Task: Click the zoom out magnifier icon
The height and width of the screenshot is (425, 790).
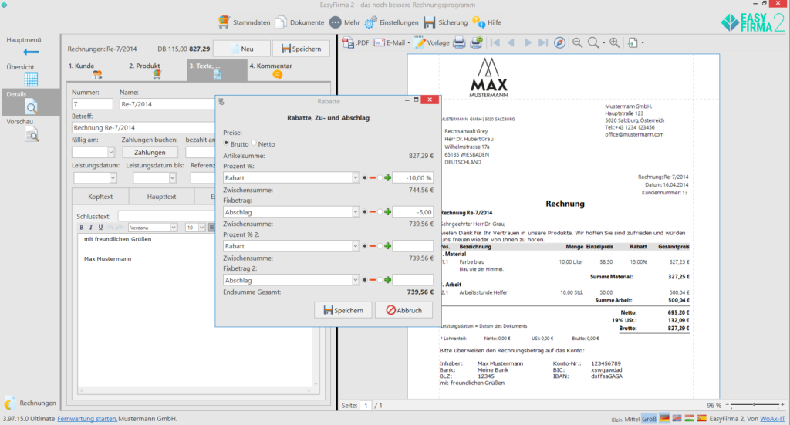Action: (577, 42)
